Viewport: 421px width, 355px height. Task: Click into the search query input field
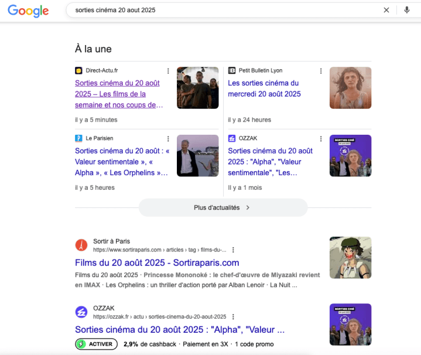click(223, 10)
